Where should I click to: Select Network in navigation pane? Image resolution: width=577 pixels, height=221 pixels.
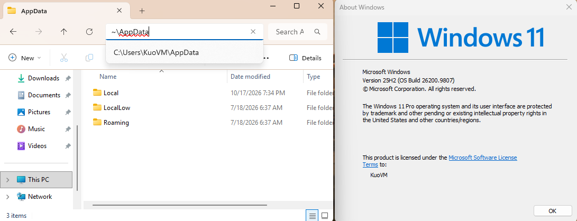tap(36, 197)
